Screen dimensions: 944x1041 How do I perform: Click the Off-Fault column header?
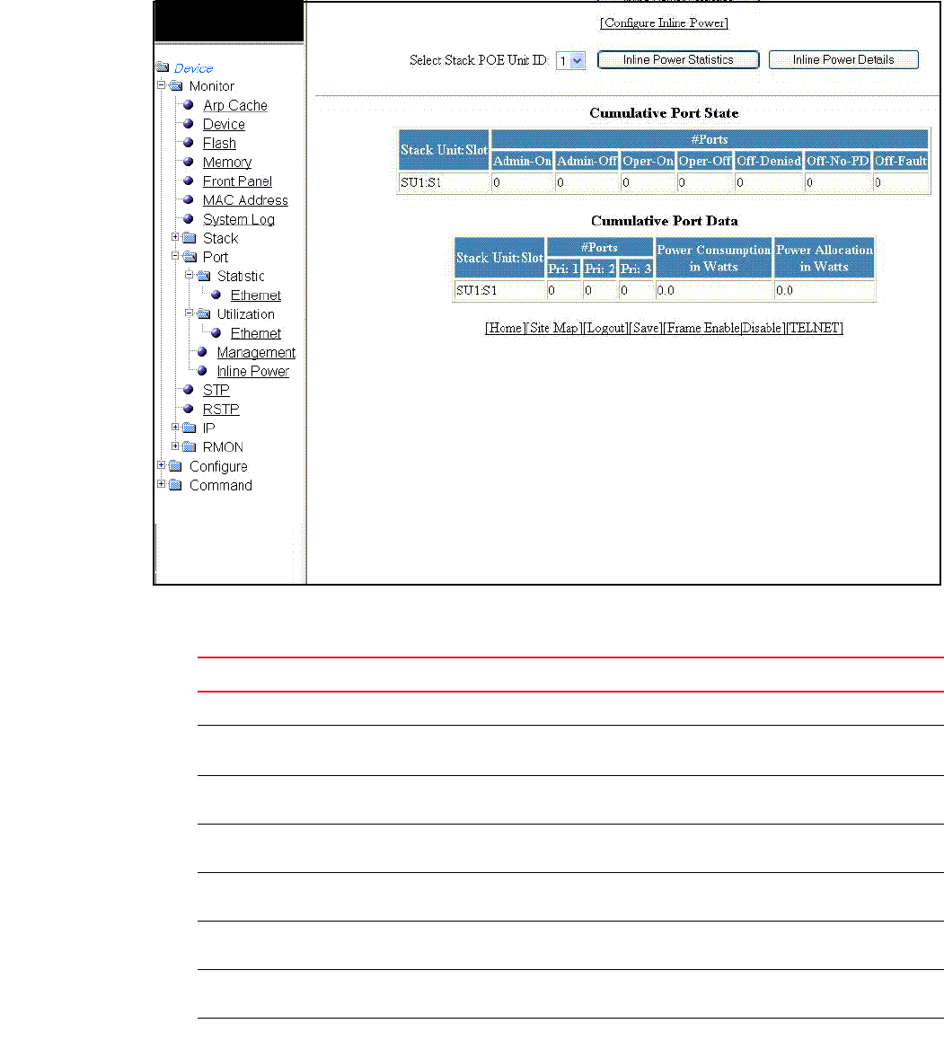point(900,161)
